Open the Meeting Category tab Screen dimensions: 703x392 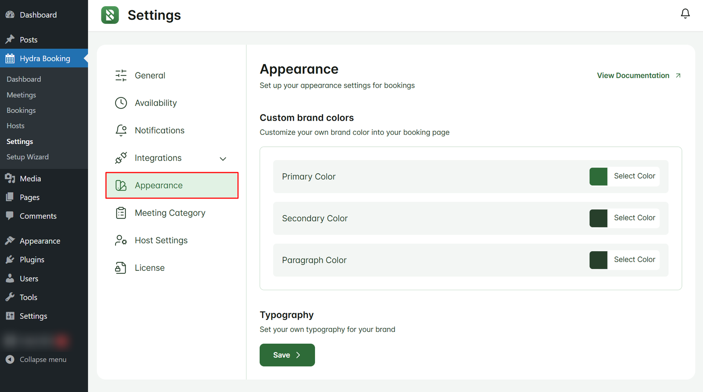click(172, 213)
